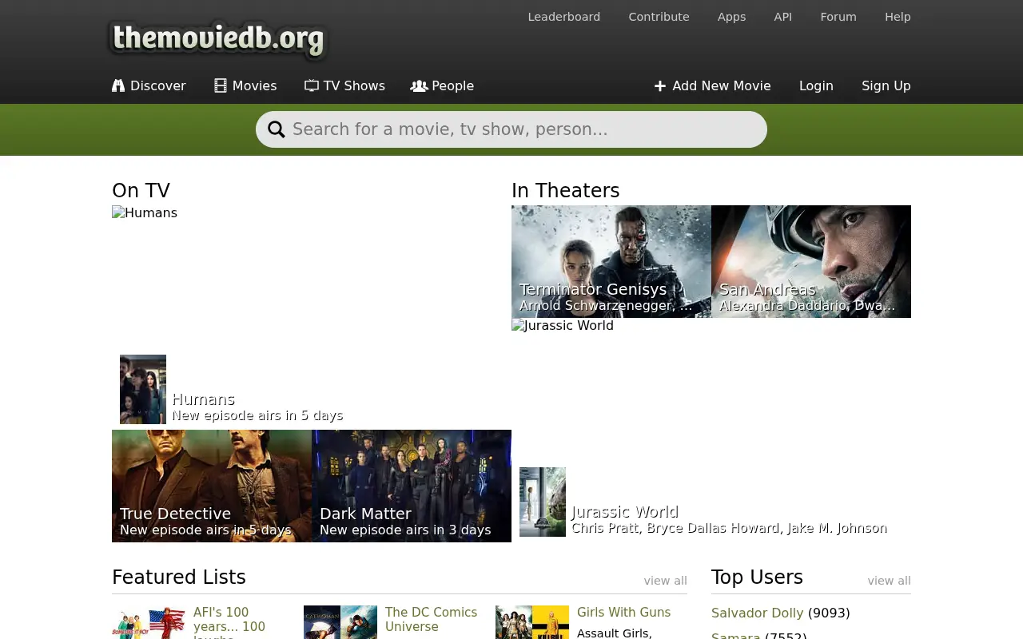The height and width of the screenshot is (639, 1023).
Task: Open the Leaderboard link
Action: (x=564, y=17)
